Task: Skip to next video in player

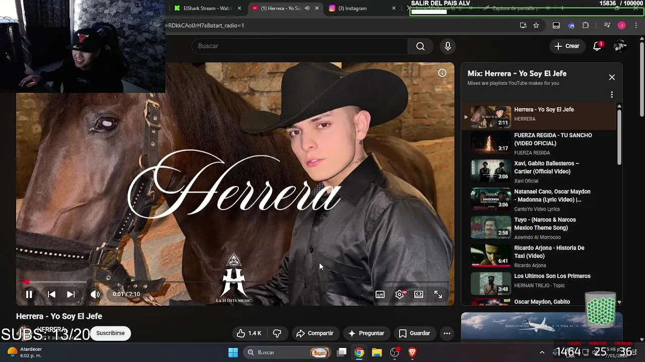Action: click(71, 295)
